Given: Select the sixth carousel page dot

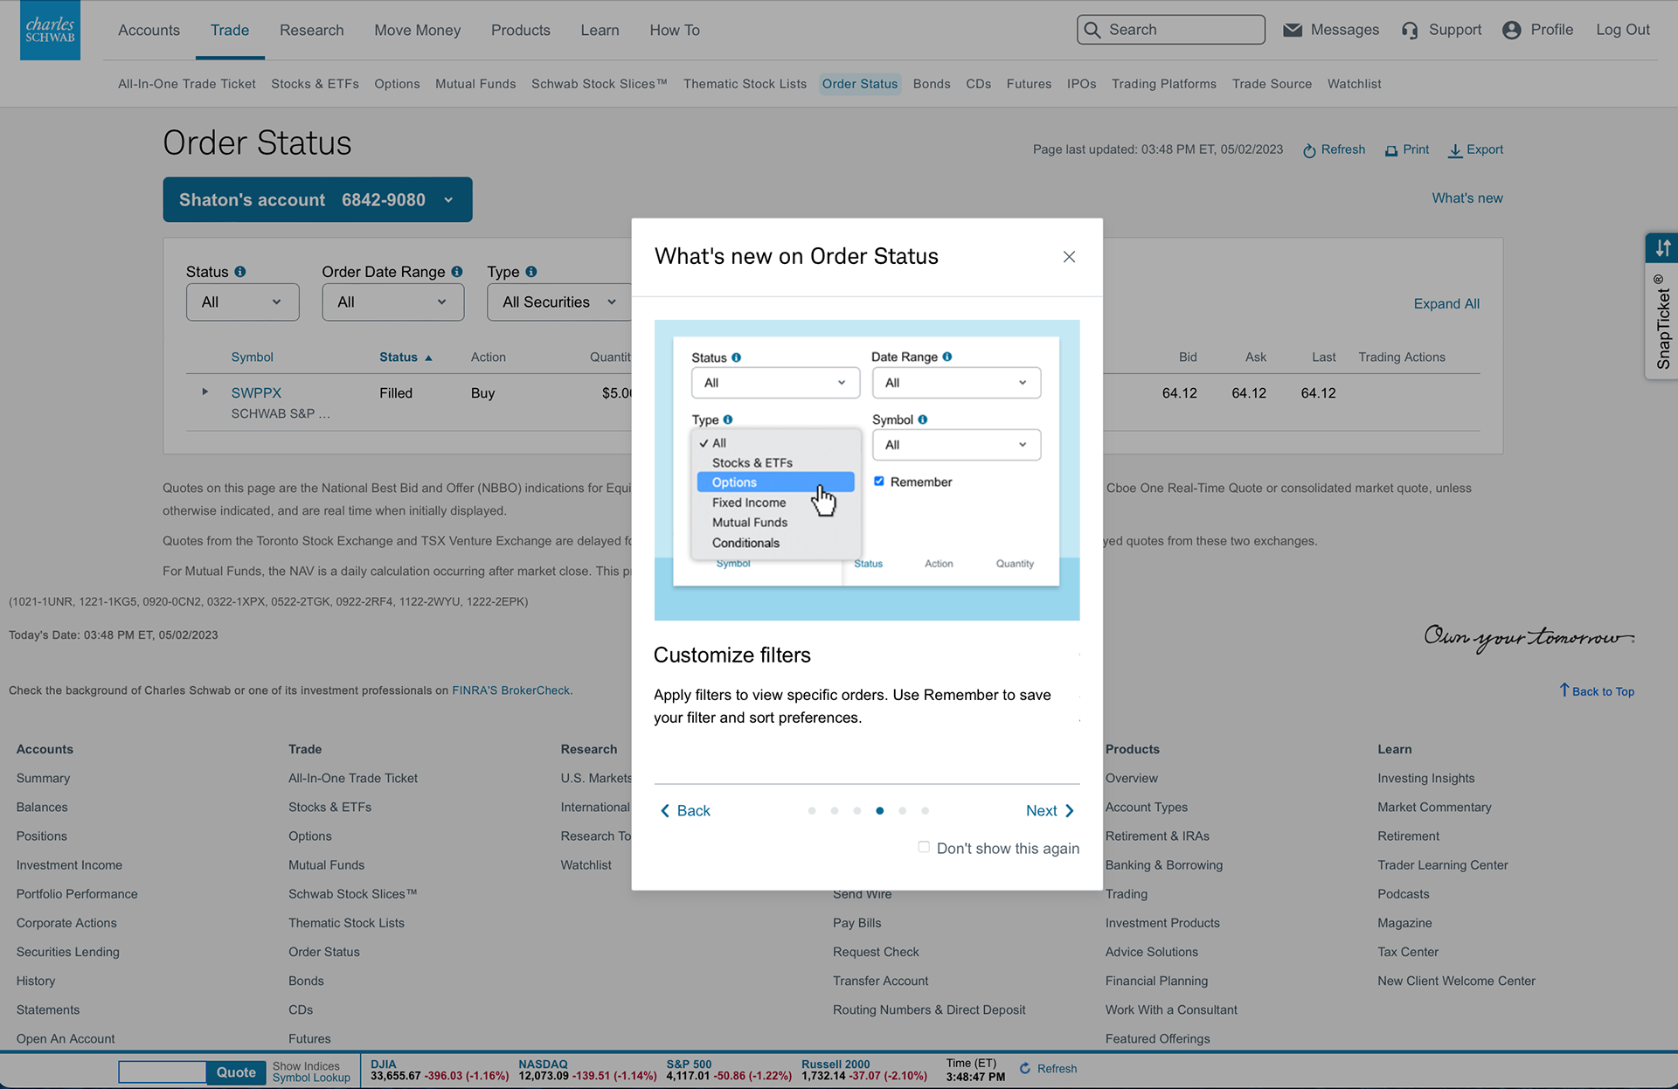Looking at the screenshot, I should 926,811.
